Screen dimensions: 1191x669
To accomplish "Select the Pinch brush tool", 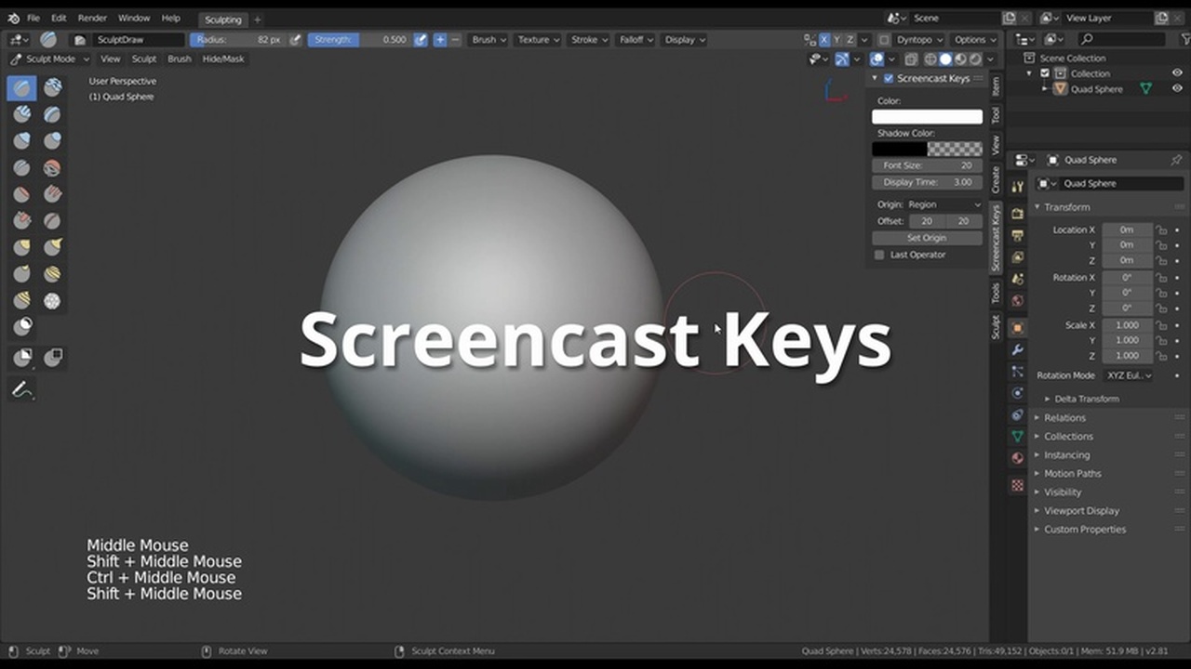I will [52, 221].
